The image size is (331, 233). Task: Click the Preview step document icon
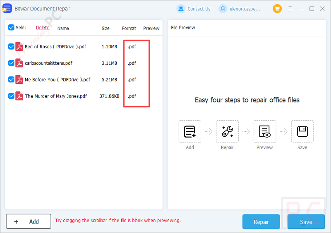(x=265, y=131)
